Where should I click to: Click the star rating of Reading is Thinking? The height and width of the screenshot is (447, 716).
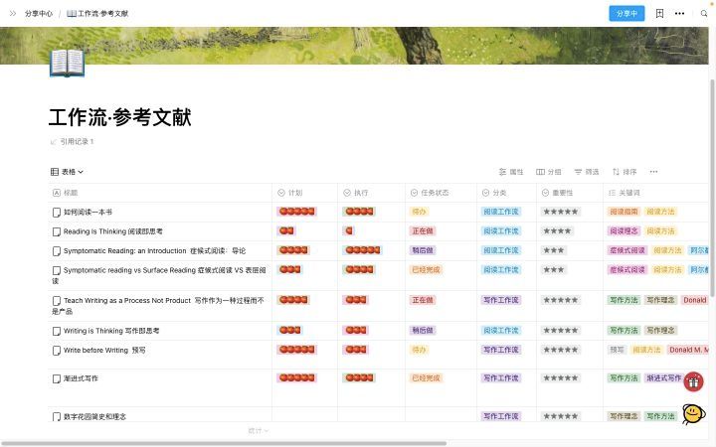557,231
